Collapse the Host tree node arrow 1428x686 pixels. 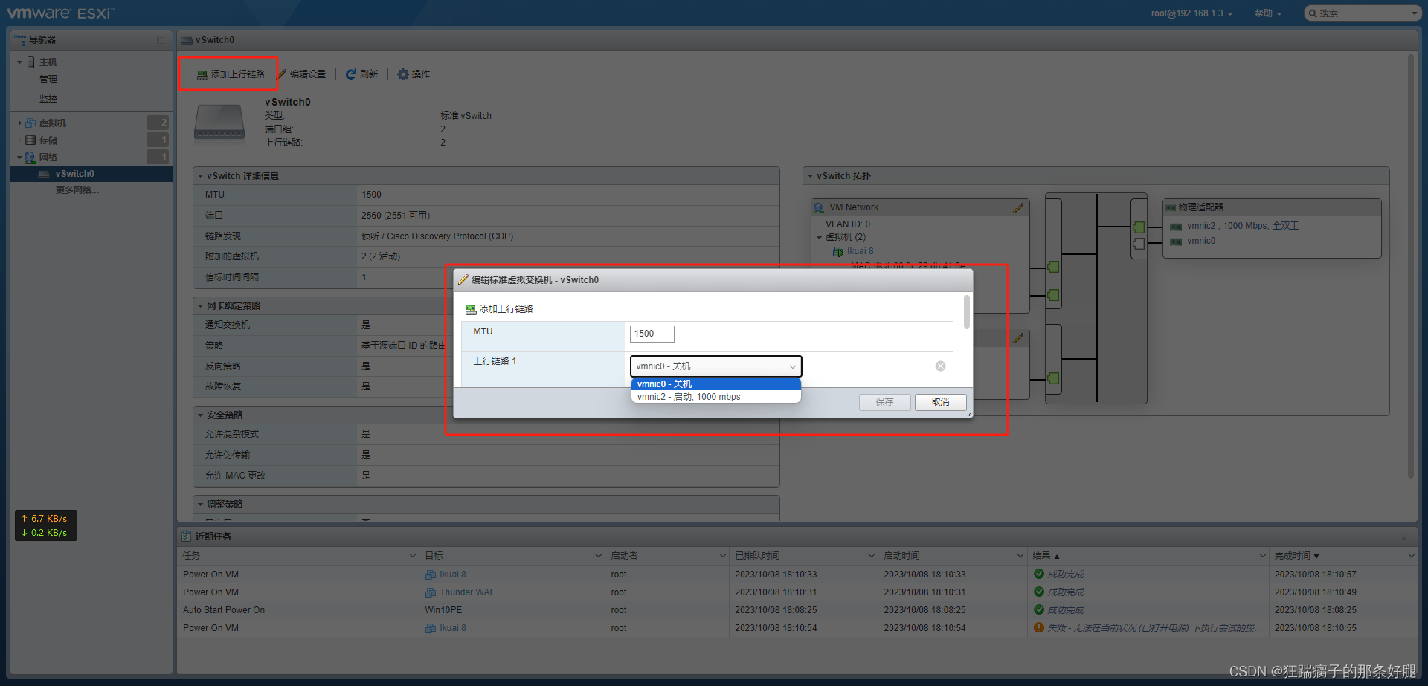coord(20,62)
